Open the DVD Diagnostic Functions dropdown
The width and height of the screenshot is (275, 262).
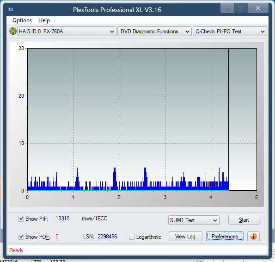tap(154, 31)
